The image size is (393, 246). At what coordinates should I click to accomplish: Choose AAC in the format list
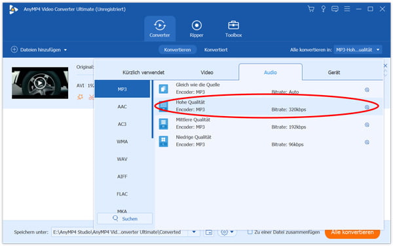click(122, 106)
